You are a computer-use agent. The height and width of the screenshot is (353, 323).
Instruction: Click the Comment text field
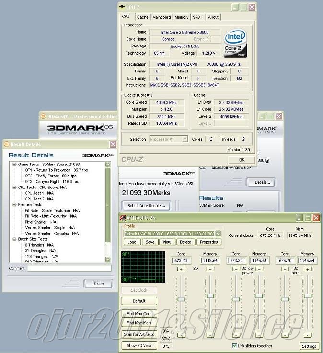click(x=69, y=269)
